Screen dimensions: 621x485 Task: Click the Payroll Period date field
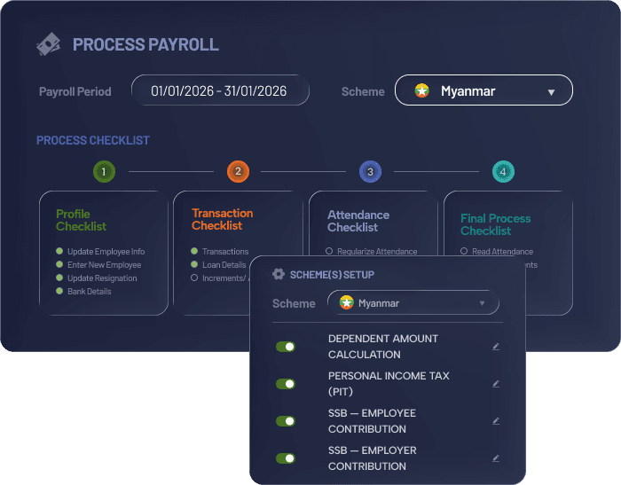point(220,90)
